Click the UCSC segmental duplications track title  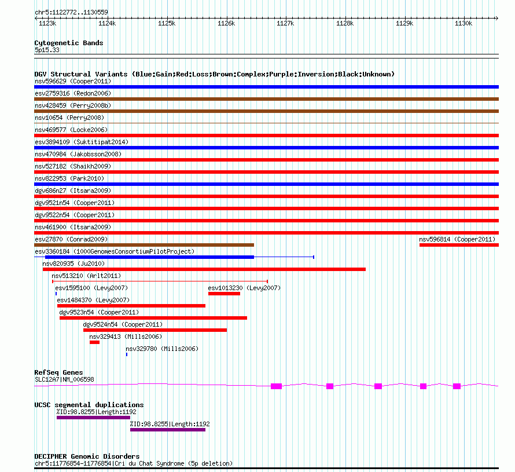point(89,405)
